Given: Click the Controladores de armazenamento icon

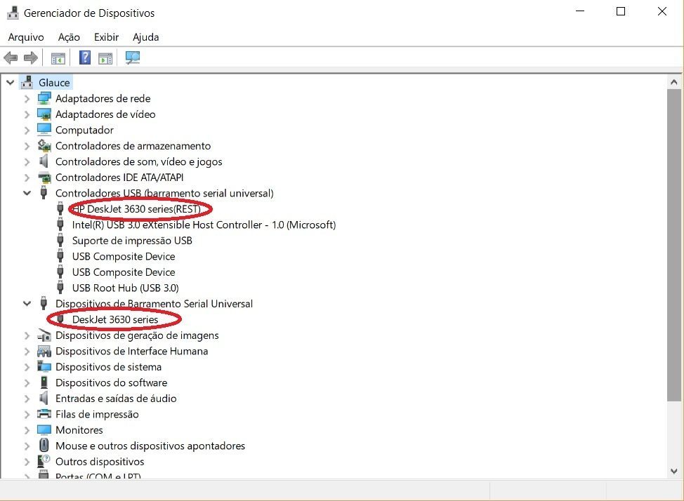Looking at the screenshot, I should coord(44,145).
